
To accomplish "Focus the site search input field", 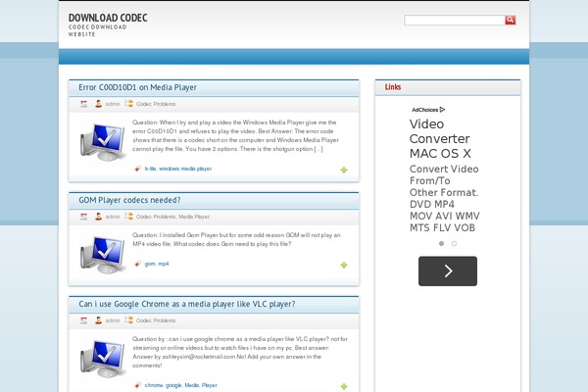I will coord(455,20).
